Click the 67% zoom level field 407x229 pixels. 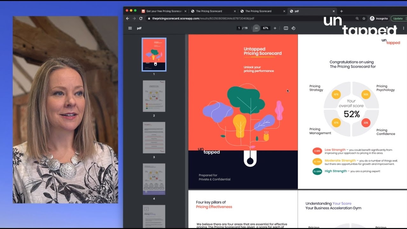click(x=266, y=28)
